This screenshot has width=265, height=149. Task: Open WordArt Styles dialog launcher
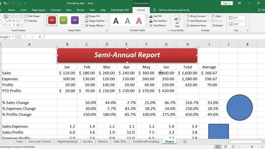point(169,30)
